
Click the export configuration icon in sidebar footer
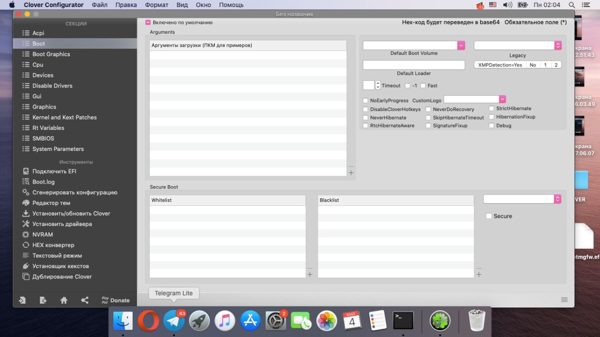[x=43, y=300]
